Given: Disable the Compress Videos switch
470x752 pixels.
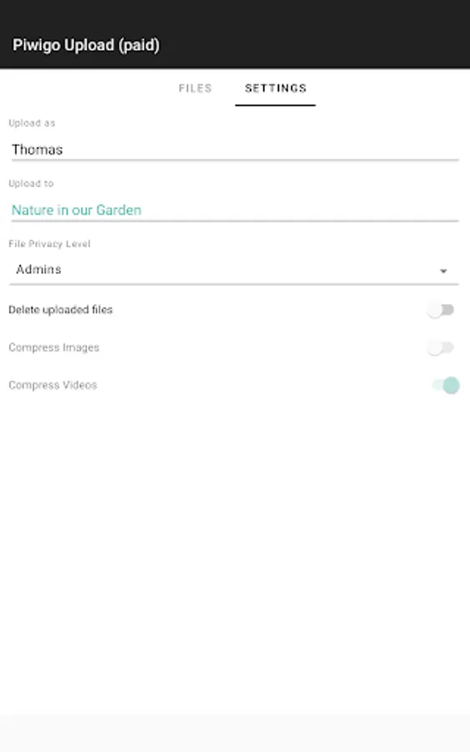Looking at the screenshot, I should [446, 385].
